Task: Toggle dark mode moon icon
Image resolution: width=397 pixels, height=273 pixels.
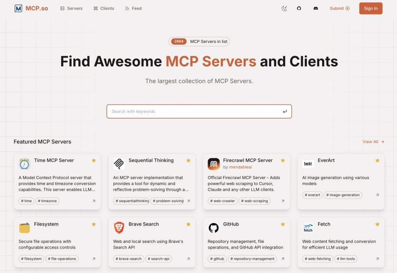Action: [285, 8]
